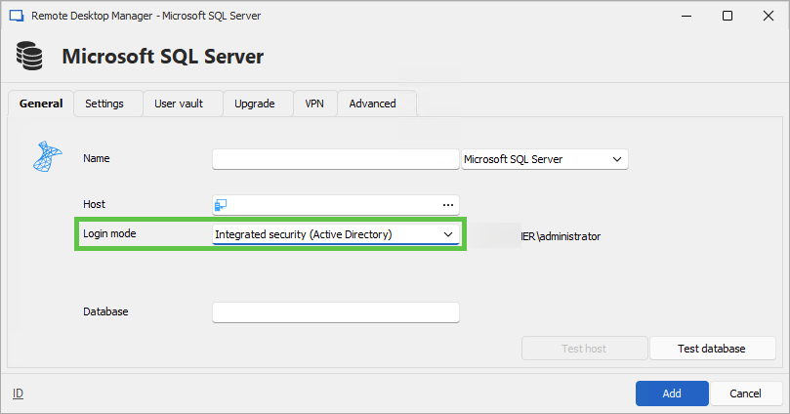
Task: Click the SQL Server entry icon beside Name
Action: pos(47,156)
